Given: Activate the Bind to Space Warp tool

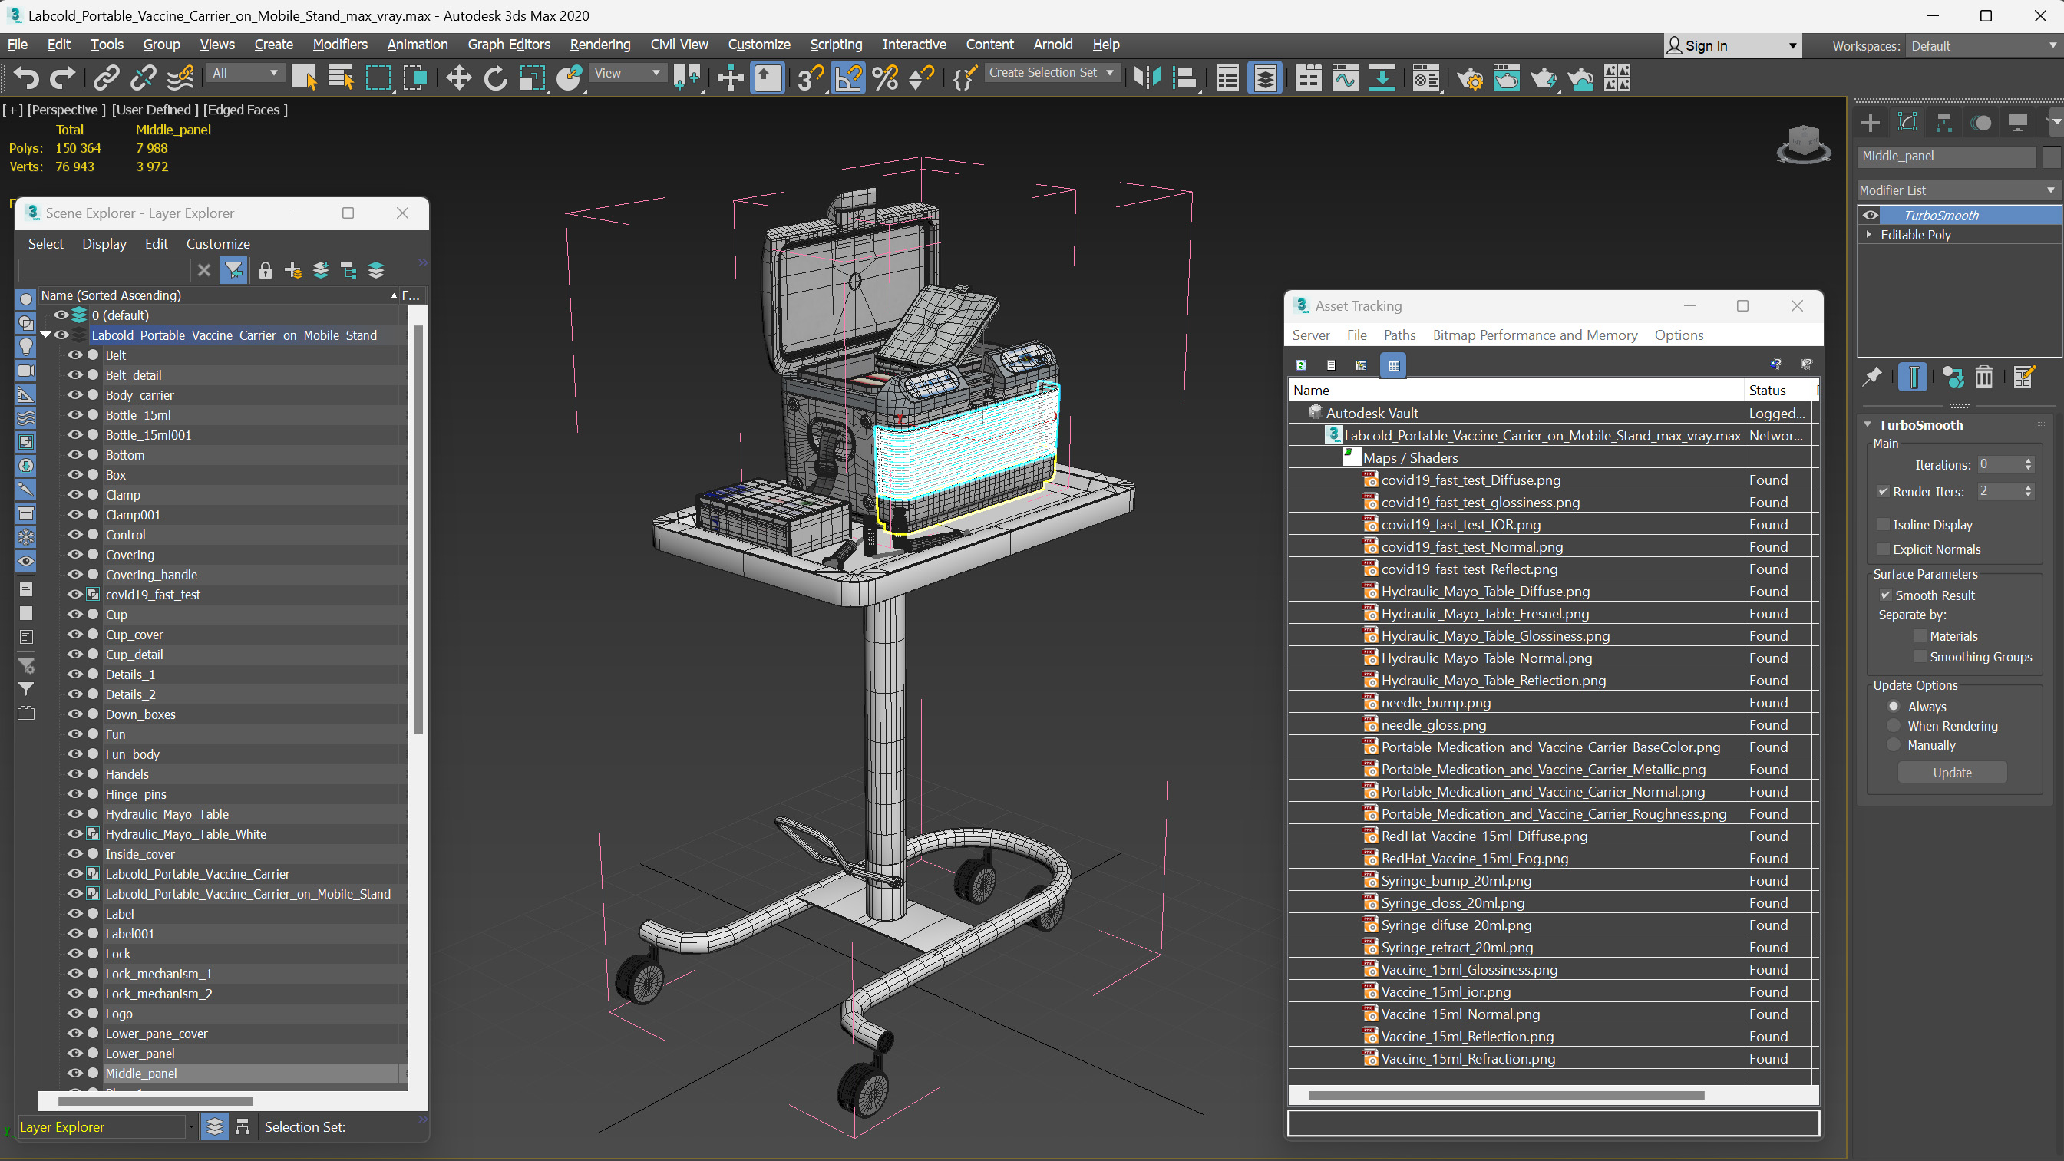Looking at the screenshot, I should coord(181,78).
